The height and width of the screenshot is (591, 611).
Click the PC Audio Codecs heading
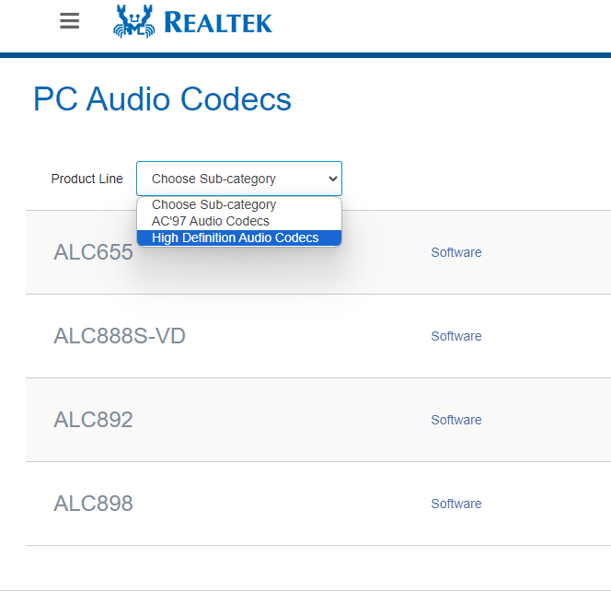162,99
